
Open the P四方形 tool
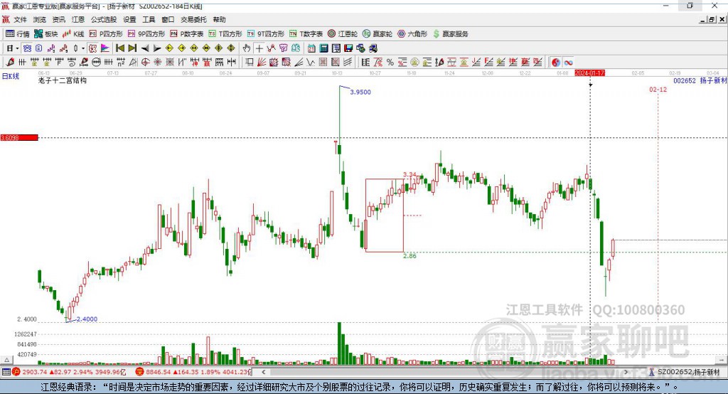106,34
